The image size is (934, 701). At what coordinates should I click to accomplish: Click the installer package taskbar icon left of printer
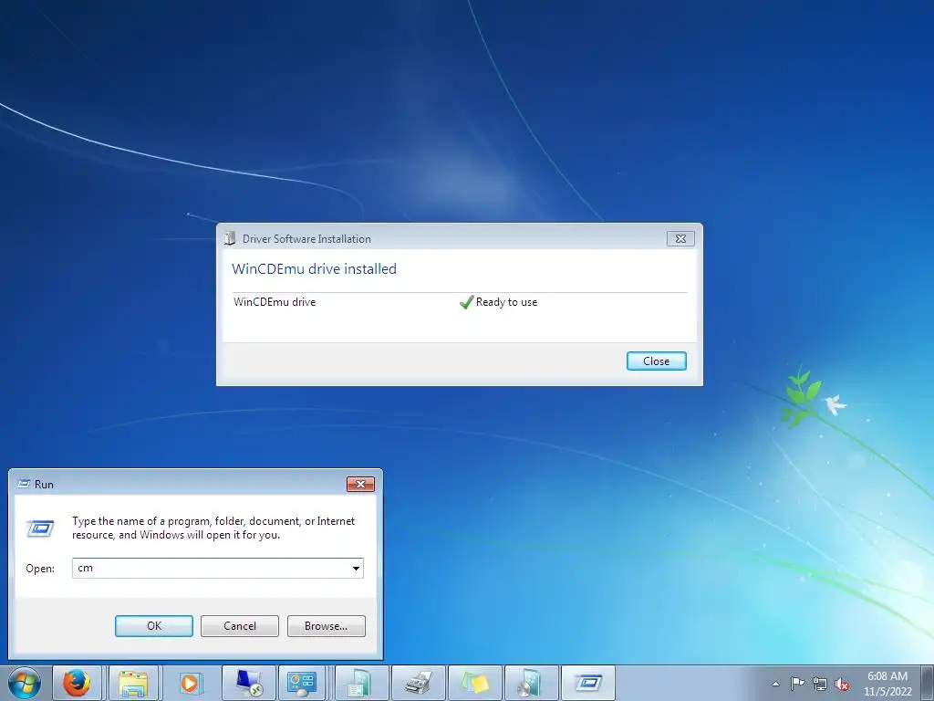pos(361,683)
